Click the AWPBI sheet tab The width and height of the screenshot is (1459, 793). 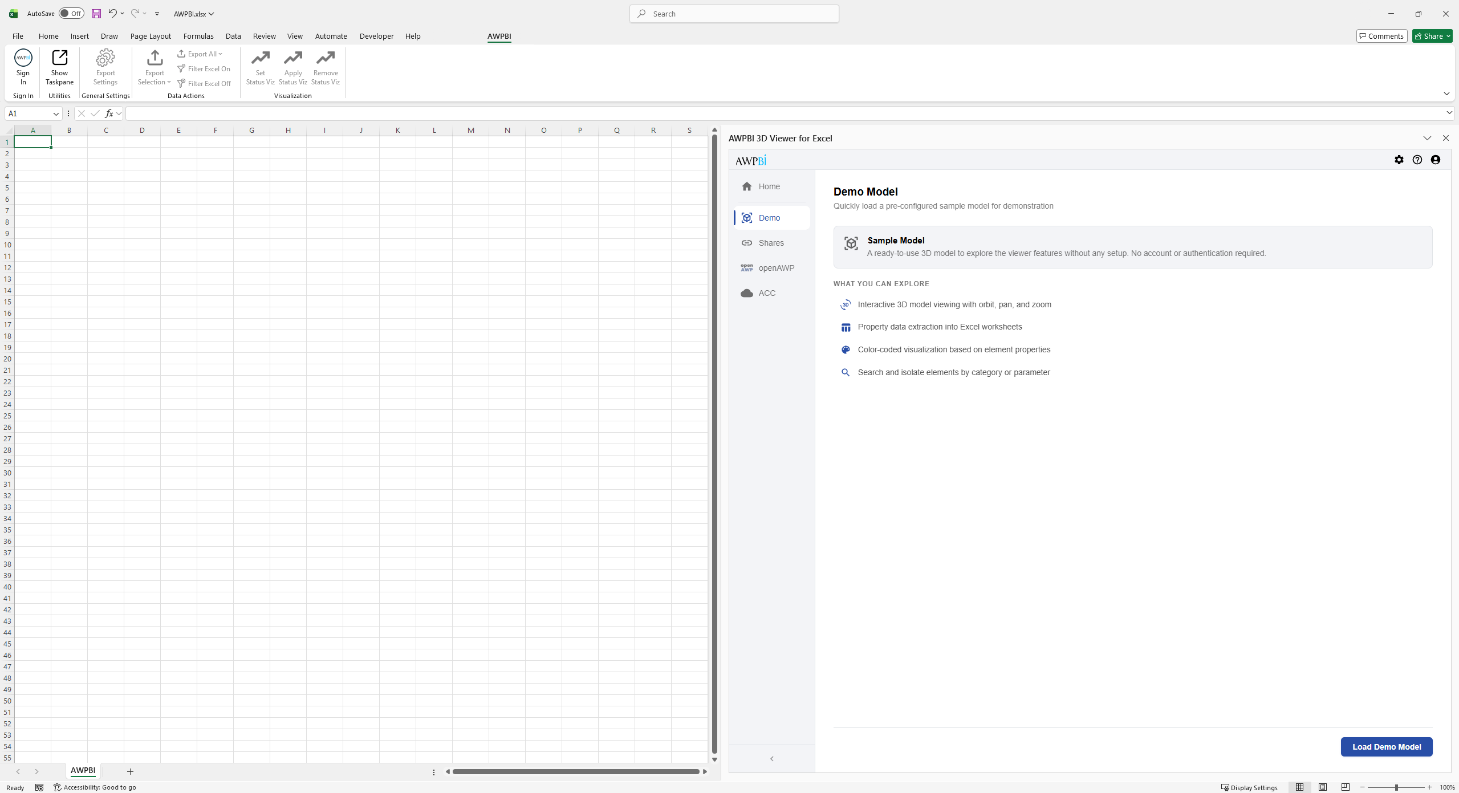83,771
